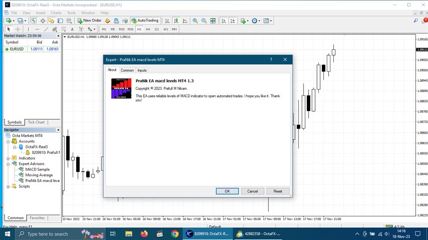
Task: Select the Text 'A' drawing tool
Action: [x=72, y=29]
